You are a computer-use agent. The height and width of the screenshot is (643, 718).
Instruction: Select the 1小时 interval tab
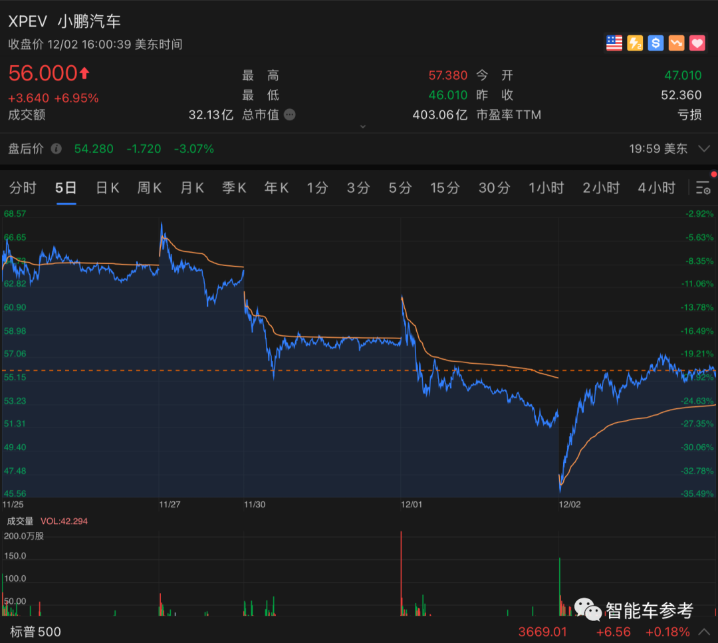click(546, 188)
